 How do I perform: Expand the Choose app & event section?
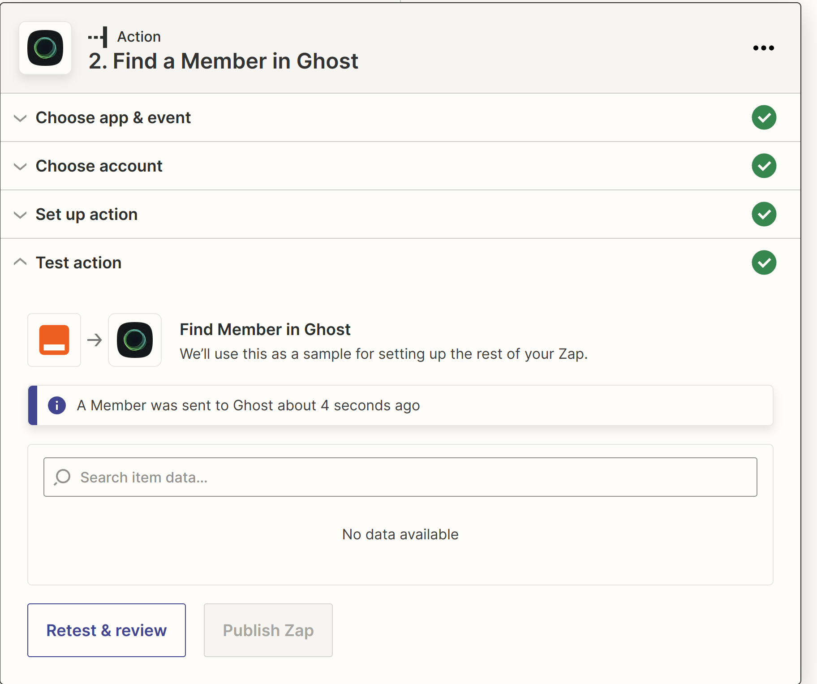(20, 118)
